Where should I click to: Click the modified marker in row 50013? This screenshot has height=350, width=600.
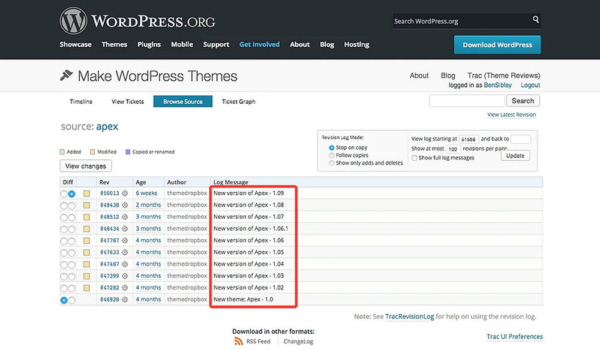click(x=86, y=194)
